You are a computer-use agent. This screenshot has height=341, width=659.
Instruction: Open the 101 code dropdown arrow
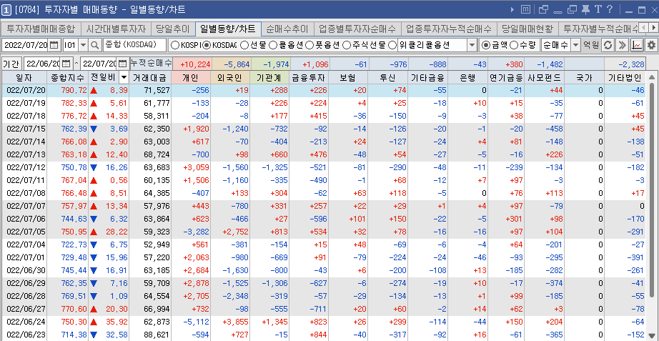click(x=82, y=44)
